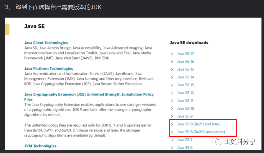Viewport: 264px width, 153px height.
Task: Click the step 3 JDK instruction text
Action: (x=53, y=7)
